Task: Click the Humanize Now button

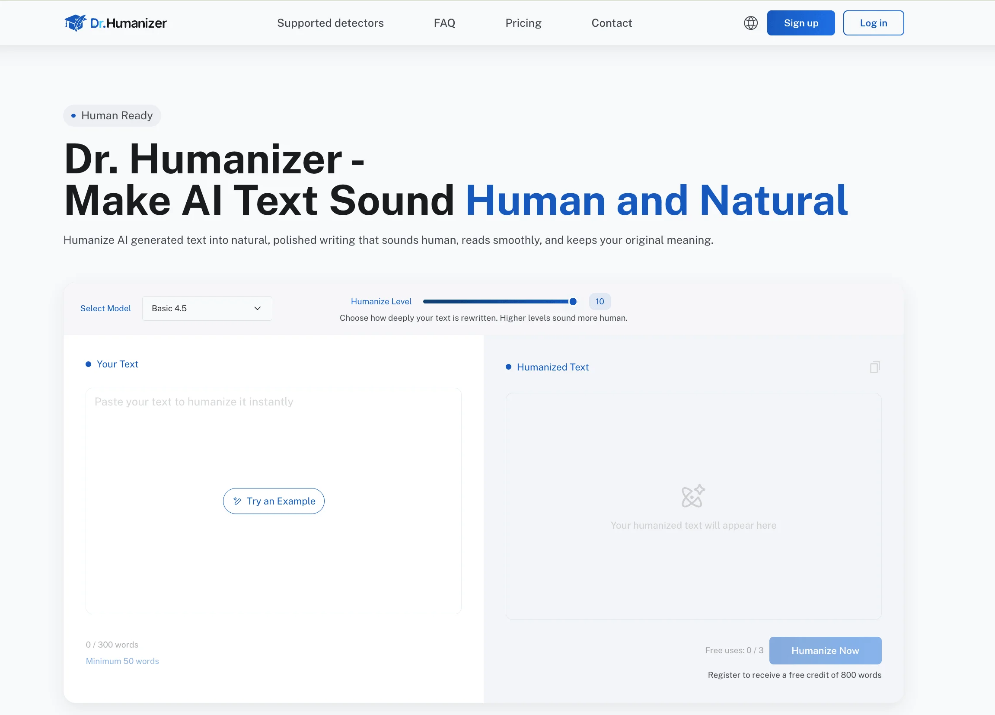Action: click(825, 651)
